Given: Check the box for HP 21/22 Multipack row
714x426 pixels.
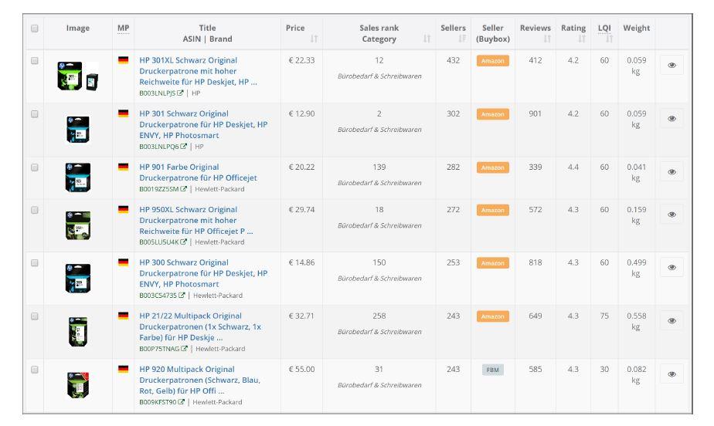Looking at the screenshot, I should point(35,316).
